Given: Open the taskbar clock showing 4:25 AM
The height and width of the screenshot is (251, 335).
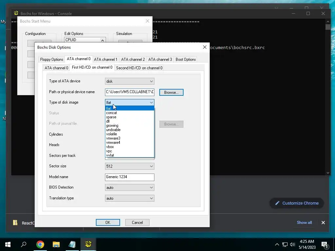Looking at the screenshot, I should click(307, 244).
